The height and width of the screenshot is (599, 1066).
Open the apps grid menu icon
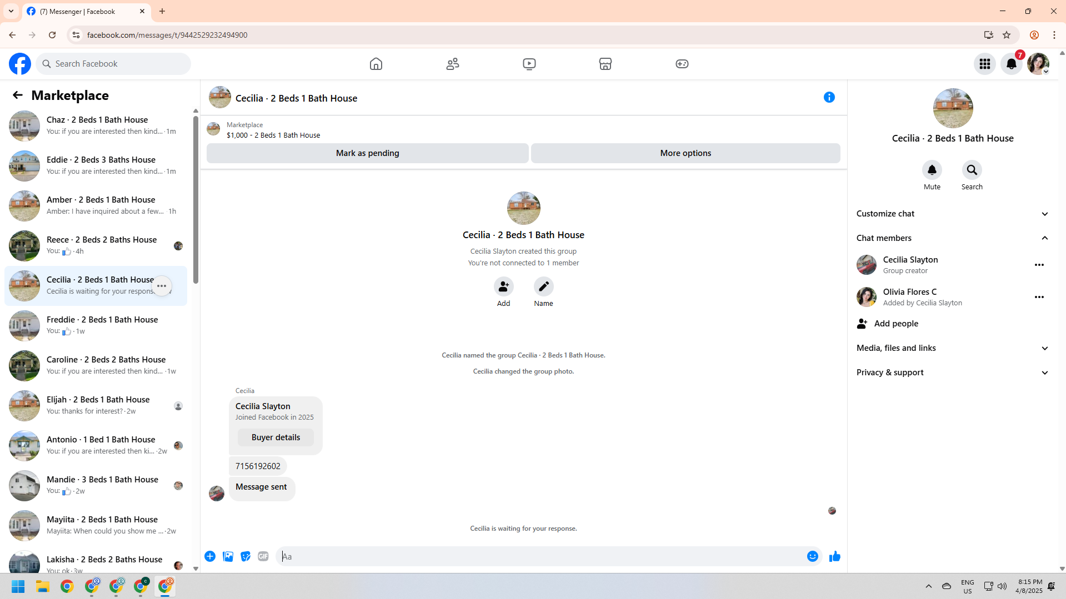[x=985, y=64]
